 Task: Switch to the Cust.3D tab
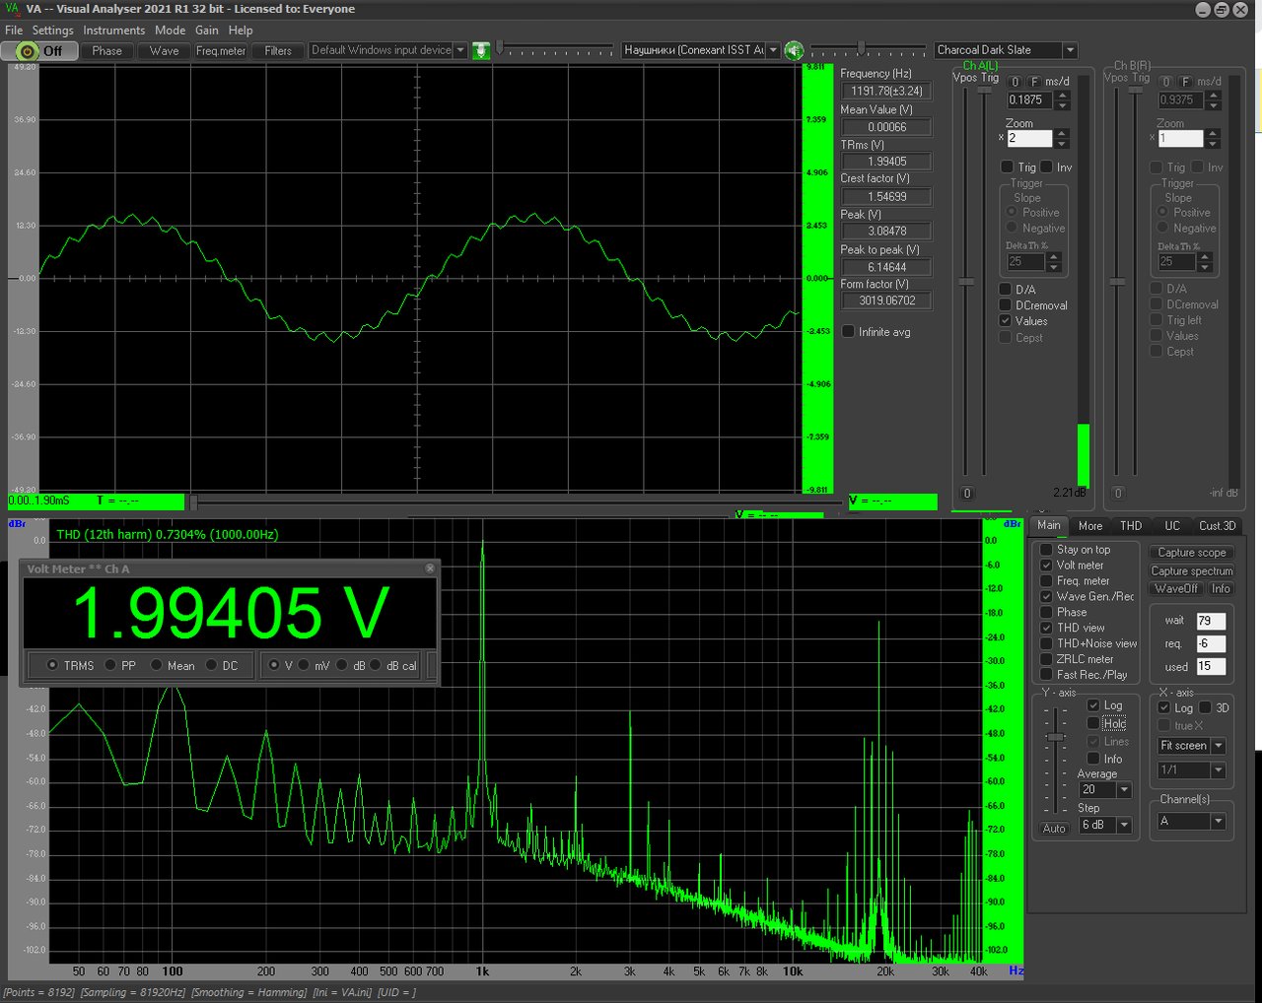coord(1217,526)
